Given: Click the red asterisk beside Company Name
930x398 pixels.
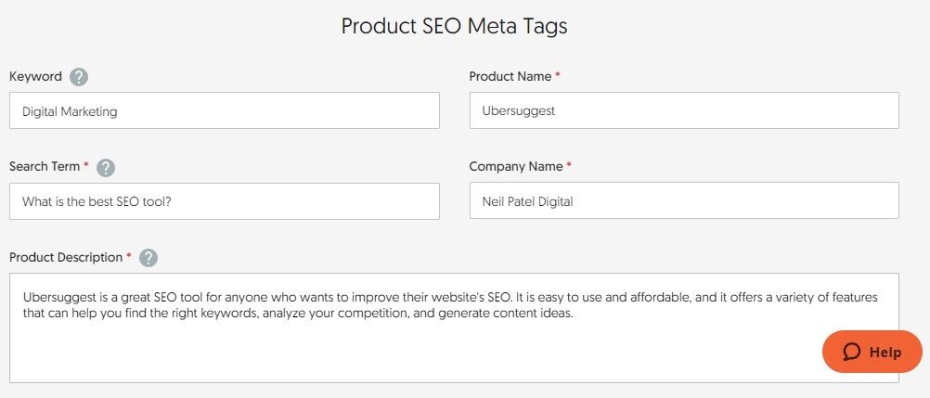Looking at the screenshot, I should 569,166.
